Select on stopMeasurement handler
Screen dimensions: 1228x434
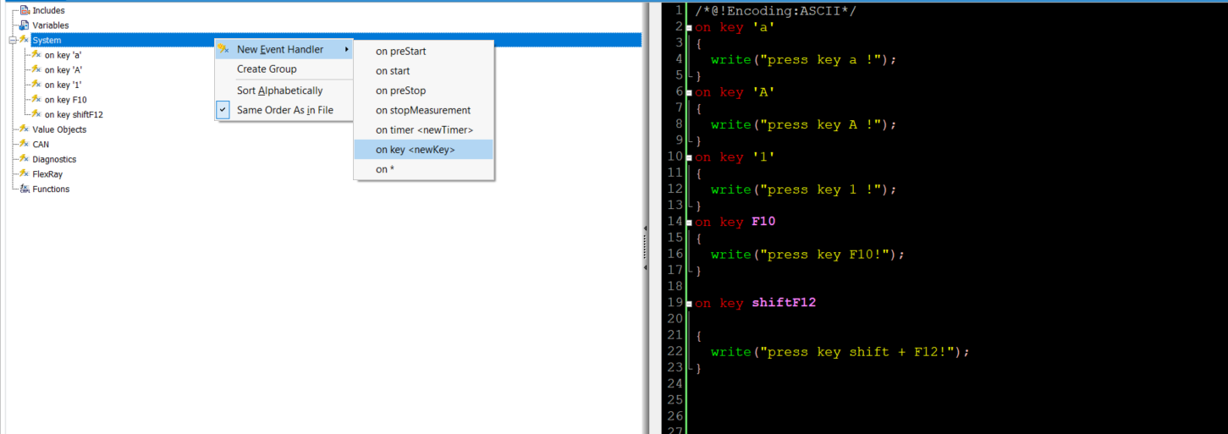click(x=424, y=110)
